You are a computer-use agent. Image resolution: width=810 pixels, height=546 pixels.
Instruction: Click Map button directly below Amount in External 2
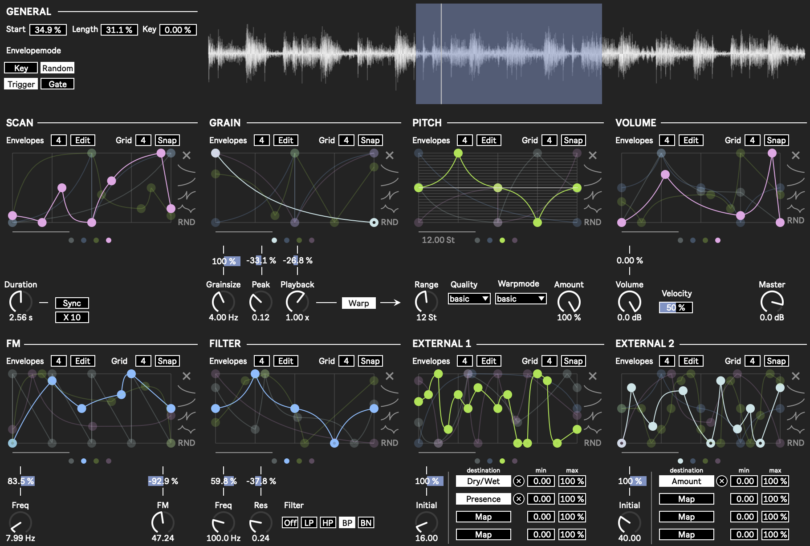pyautogui.click(x=686, y=499)
